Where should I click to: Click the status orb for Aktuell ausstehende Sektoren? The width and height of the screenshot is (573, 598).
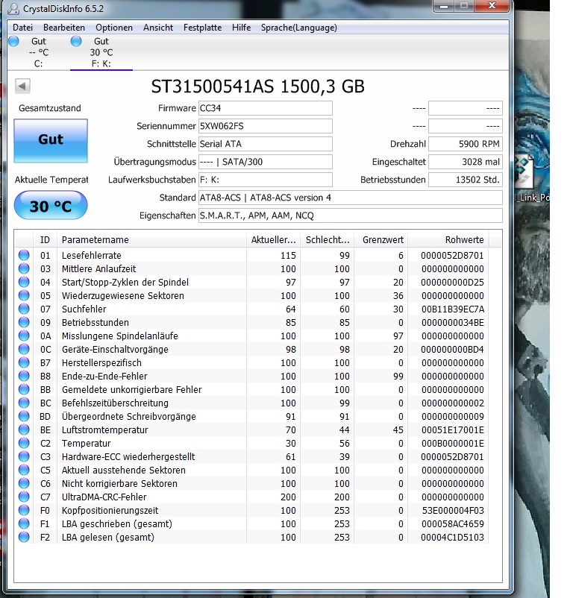[24, 470]
